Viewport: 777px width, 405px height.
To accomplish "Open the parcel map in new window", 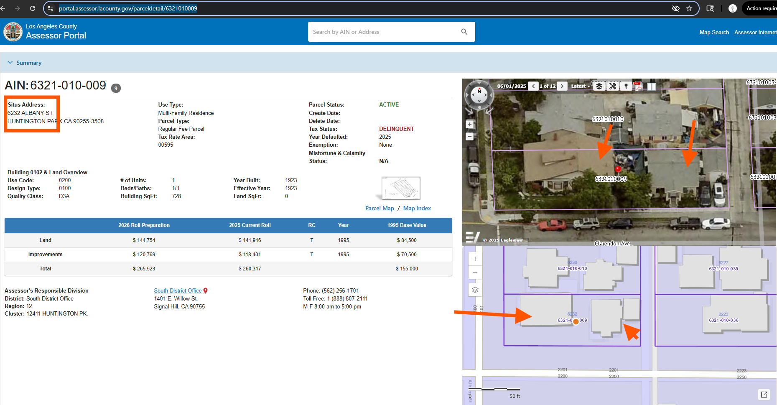I will [764, 394].
